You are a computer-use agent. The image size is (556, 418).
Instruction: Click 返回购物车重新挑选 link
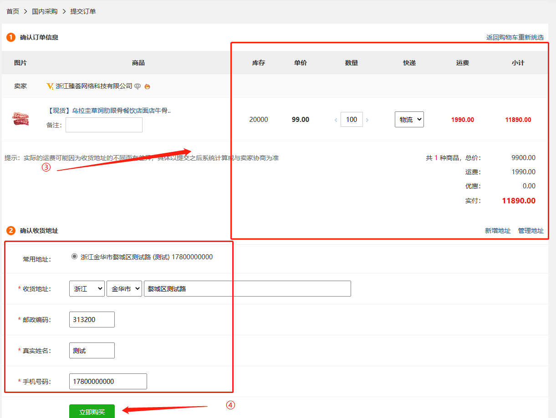515,37
